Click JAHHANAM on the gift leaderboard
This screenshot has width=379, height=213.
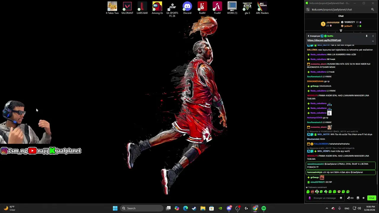(x=333, y=22)
